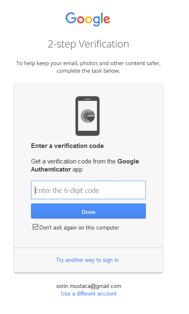Click the "2-step Verification" heading
The width and height of the screenshot is (189, 314).
point(88,44)
